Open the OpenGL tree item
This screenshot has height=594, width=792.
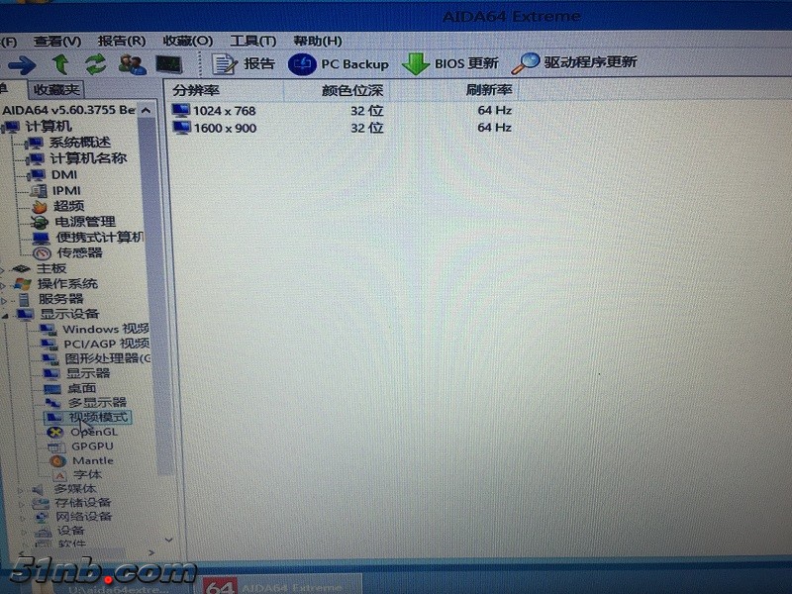94,432
